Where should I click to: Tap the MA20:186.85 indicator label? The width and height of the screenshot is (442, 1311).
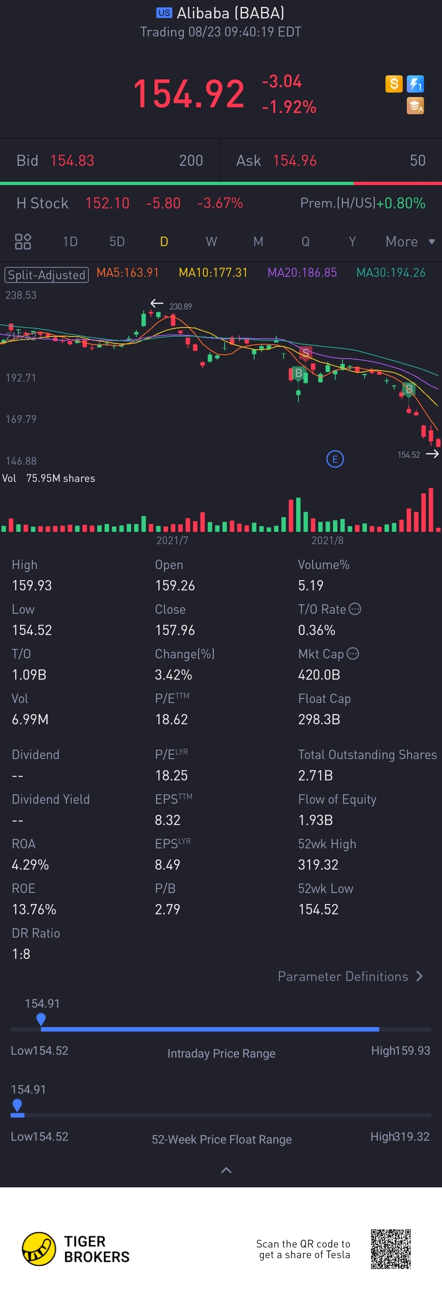click(302, 273)
